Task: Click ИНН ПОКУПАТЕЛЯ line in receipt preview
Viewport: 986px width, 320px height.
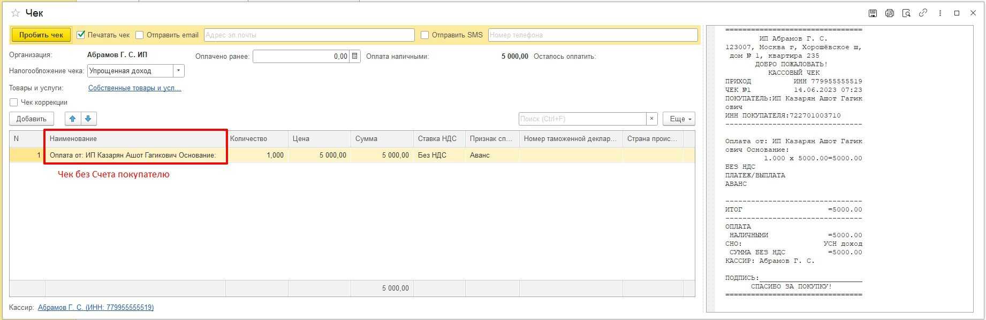Action: pos(783,115)
